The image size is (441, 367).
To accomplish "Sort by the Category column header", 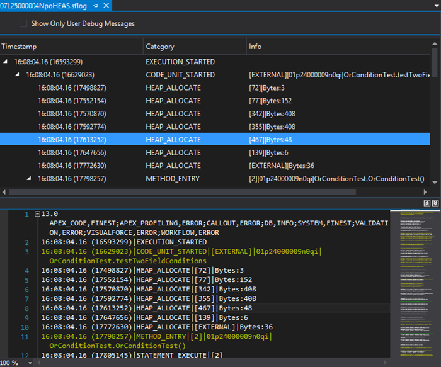I will [x=195, y=47].
